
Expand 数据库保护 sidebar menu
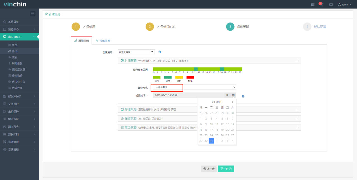[20, 96]
